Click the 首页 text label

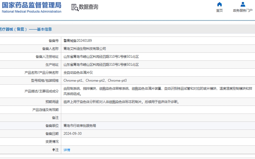(x=219, y=11)
